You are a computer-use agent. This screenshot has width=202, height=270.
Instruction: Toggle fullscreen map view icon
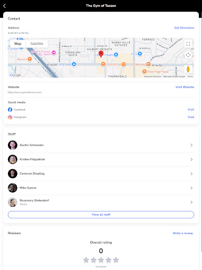[x=188, y=44]
